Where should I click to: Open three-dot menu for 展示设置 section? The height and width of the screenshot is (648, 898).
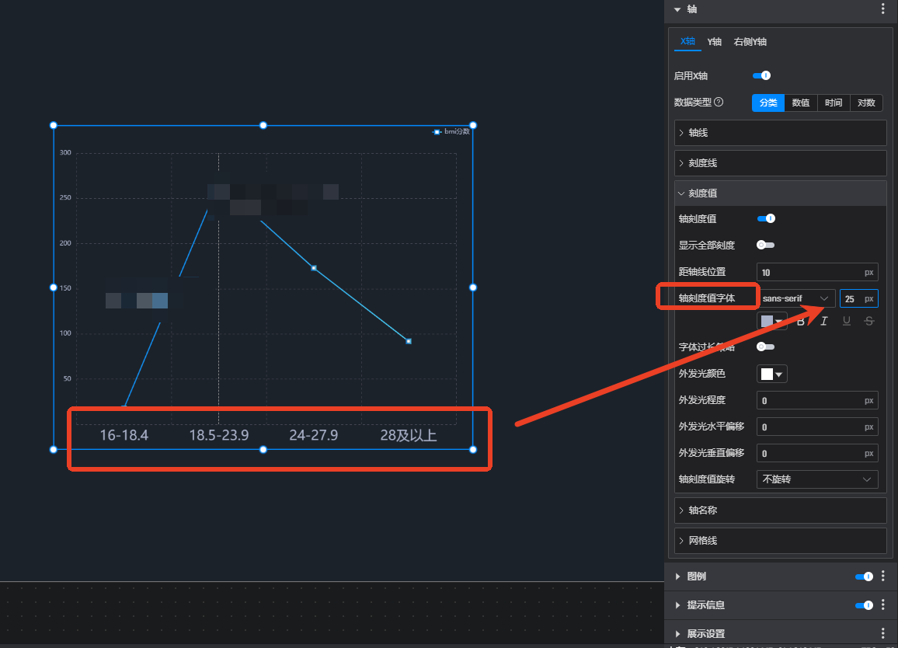(882, 634)
